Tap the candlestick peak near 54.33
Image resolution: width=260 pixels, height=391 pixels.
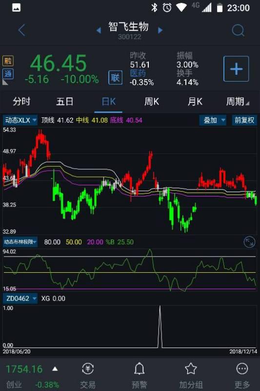[x=40, y=136]
